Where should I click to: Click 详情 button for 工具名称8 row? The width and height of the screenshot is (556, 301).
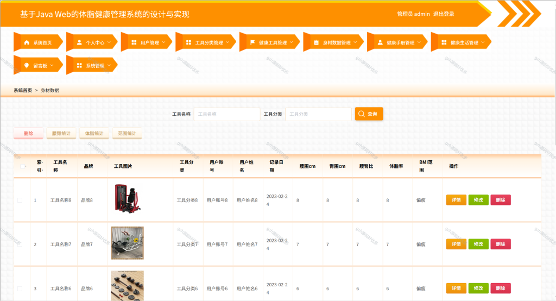click(456, 200)
